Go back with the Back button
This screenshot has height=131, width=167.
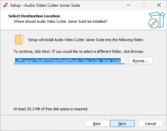(x=97, y=124)
